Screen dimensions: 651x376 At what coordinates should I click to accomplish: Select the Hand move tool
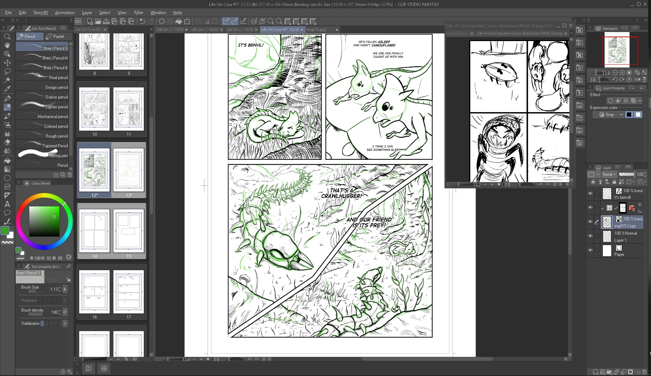(7, 45)
